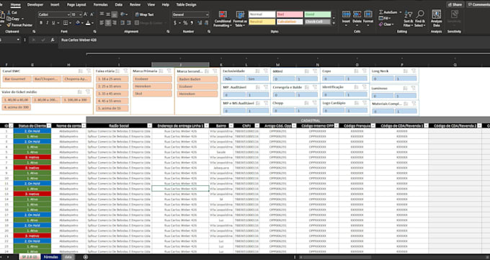Toggle Italic formatting in the Font group
Viewport: 490px width, 260px height.
pyautogui.click(x=47, y=23)
